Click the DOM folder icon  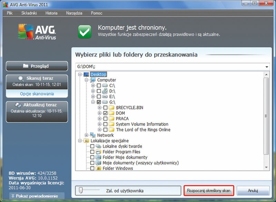pyautogui.click(x=111, y=113)
